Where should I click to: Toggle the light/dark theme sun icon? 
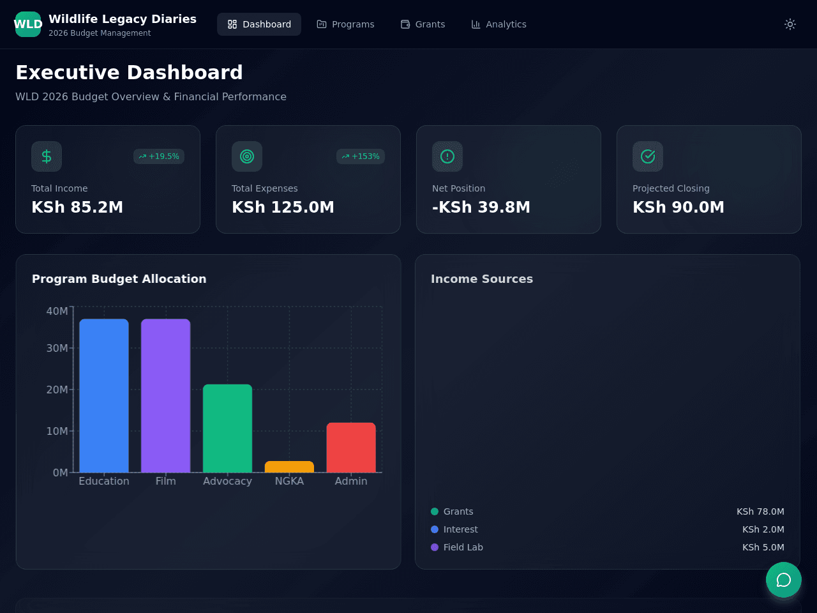pos(790,24)
